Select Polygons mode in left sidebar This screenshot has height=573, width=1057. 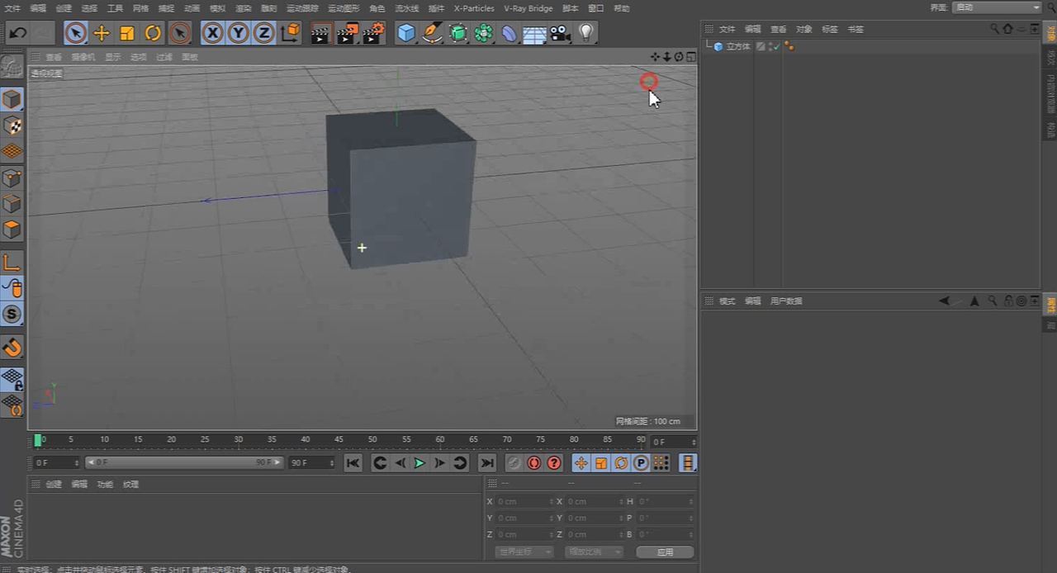tap(12, 230)
